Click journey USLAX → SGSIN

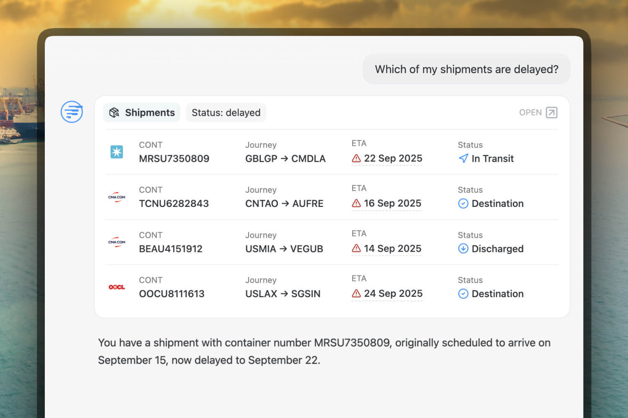tap(283, 294)
